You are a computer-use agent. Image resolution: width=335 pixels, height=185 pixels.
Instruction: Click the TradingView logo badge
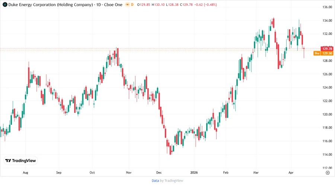(x=21, y=160)
